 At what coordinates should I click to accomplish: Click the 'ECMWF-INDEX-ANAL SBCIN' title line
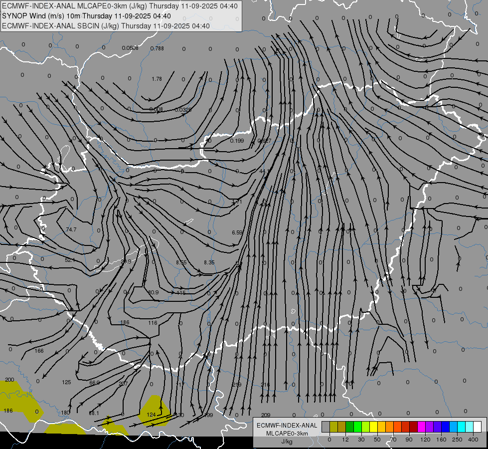(x=106, y=26)
